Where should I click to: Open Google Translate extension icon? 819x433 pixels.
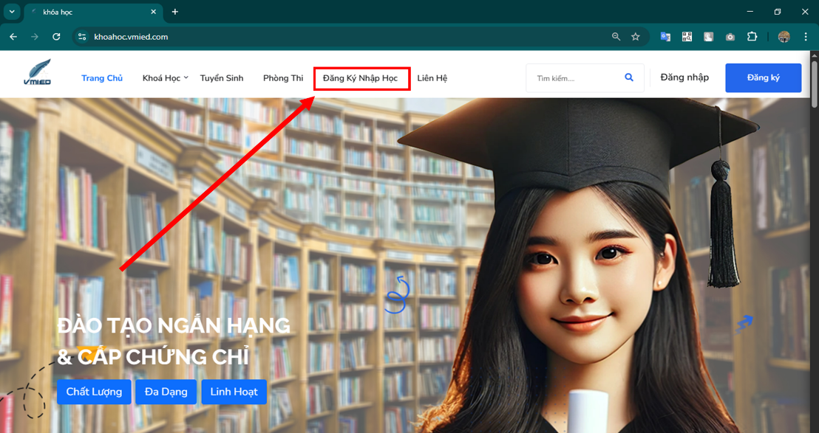point(665,36)
